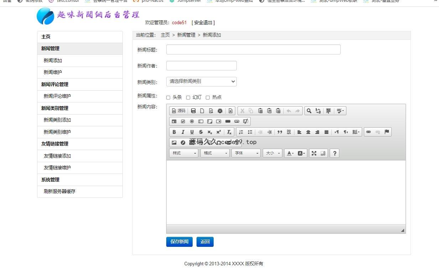The image size is (439, 276).
Task: Align text left in the editor
Action: coord(299,132)
